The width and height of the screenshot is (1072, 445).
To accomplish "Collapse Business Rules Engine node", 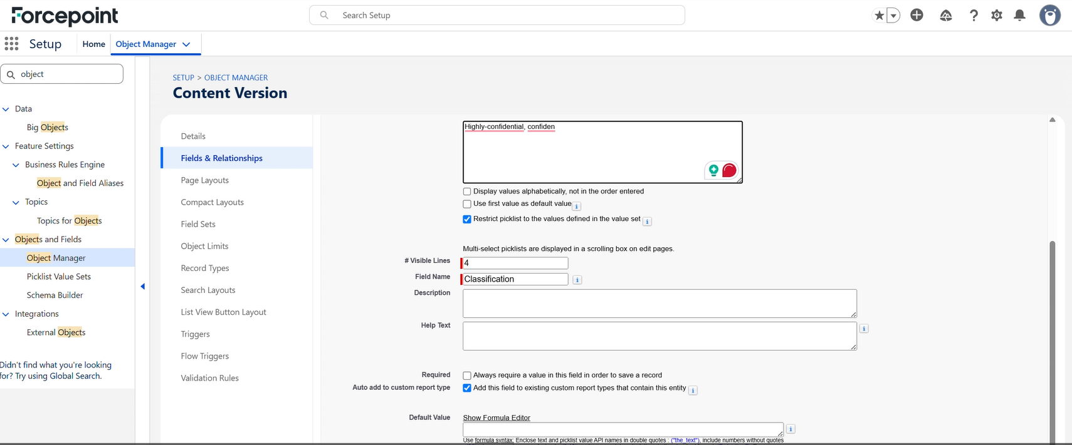I will tap(16, 165).
